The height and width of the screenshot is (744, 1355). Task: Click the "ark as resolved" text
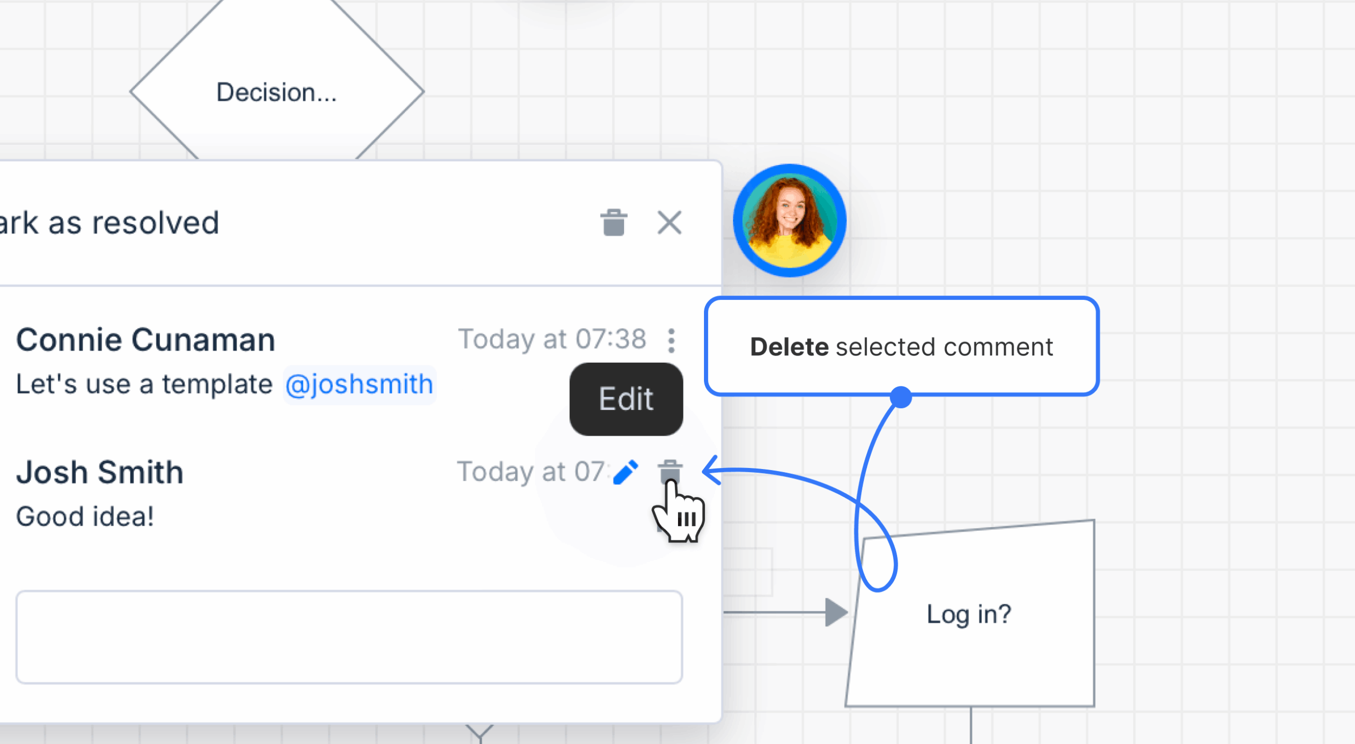point(109,223)
